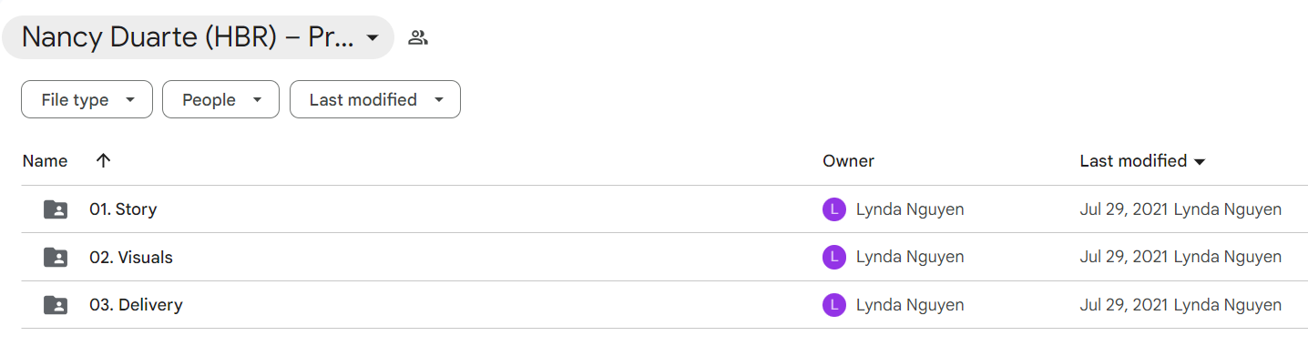Click owner avatar in 02. Visuals row
The height and width of the screenshot is (346, 1308).
point(834,258)
